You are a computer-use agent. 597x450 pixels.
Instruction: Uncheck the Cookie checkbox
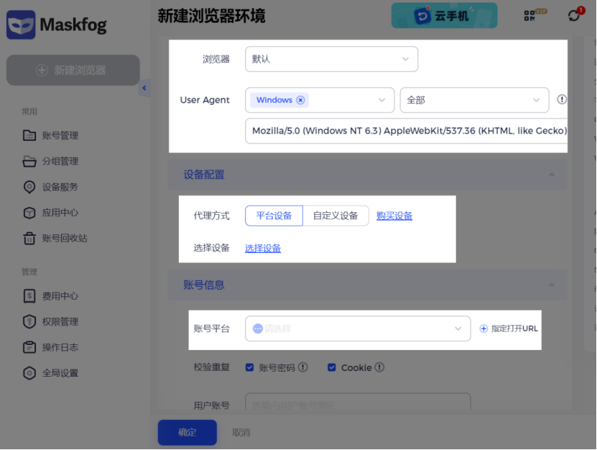332,367
